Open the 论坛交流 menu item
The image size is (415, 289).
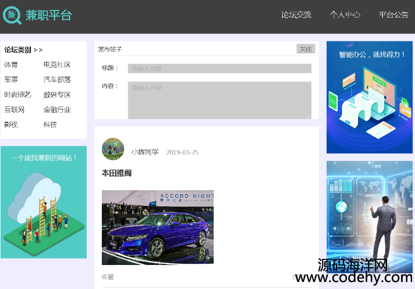[x=296, y=15]
